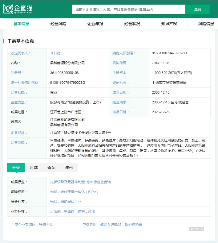Image resolution: width=218 pixels, height=243 pixels.
Task: Click the 登记机关 label link
Action: click(x=119, y=83)
